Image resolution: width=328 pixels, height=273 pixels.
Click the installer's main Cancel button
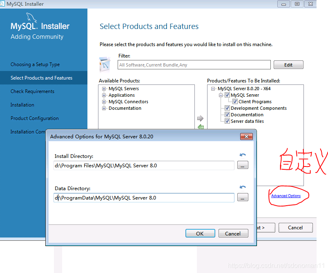[x=296, y=228]
